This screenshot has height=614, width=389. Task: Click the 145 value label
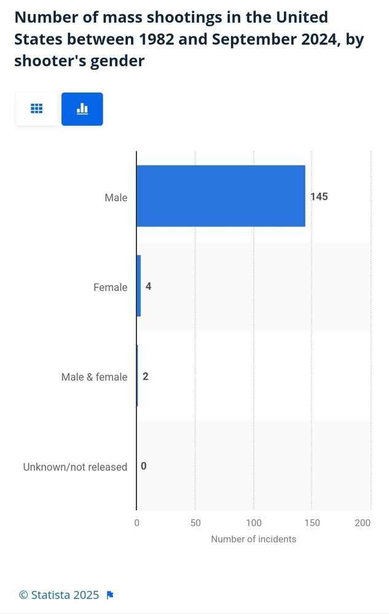click(320, 196)
